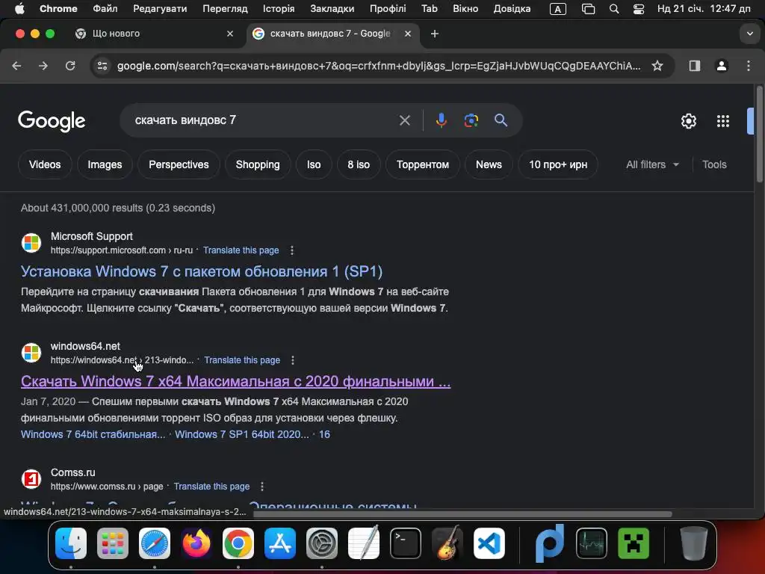Open Google quick settings gear
Viewport: 765px width, 574px height.
click(x=688, y=121)
